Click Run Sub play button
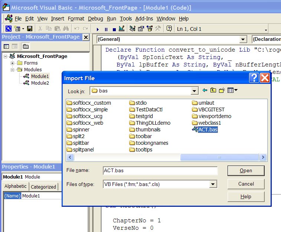 (98, 29)
